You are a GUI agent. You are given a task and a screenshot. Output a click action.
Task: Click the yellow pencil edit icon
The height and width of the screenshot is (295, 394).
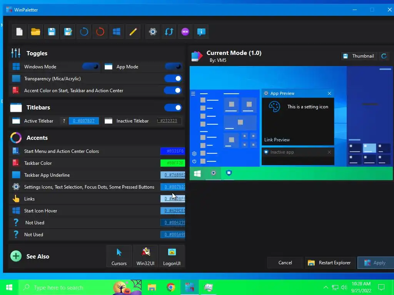(133, 31)
